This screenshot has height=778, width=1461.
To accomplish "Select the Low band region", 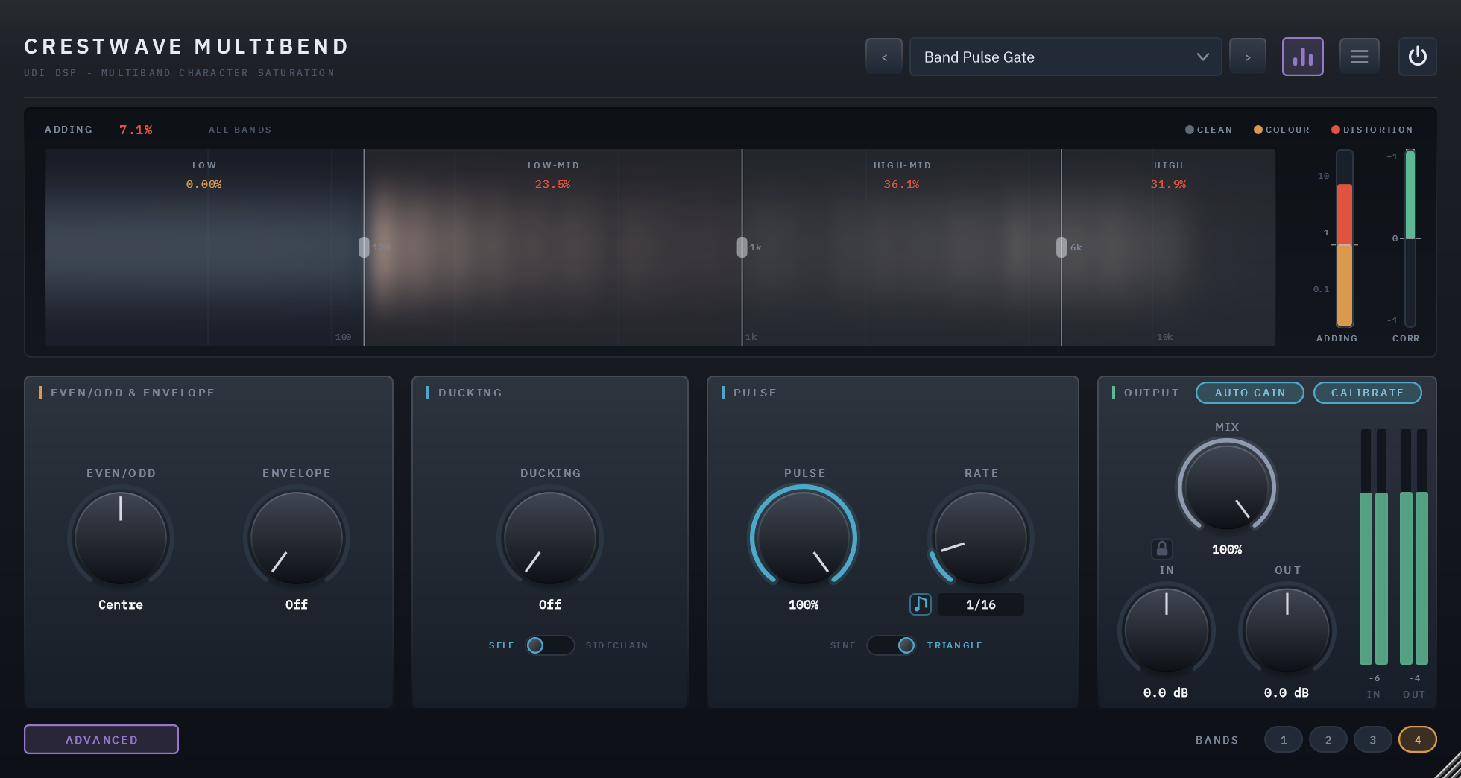I will click(x=204, y=247).
